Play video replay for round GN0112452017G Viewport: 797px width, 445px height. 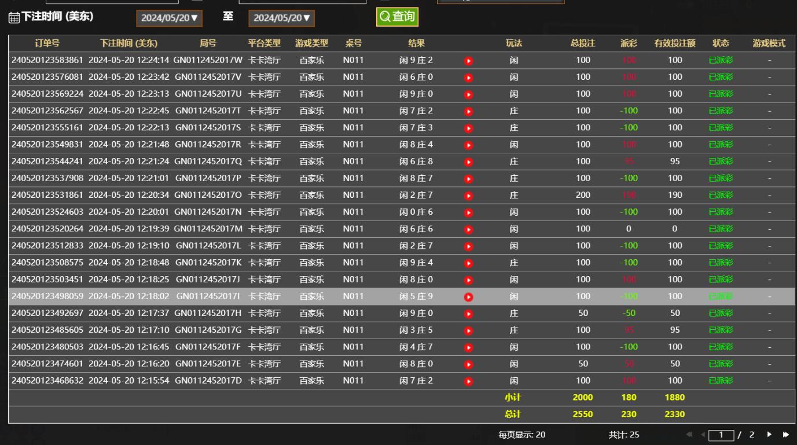[469, 331]
